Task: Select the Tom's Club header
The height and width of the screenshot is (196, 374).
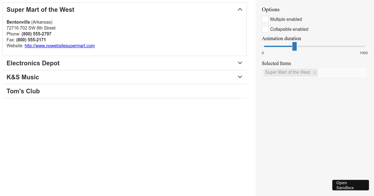Action: click(23, 91)
